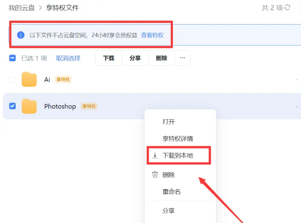
Task: Go back to 我的云盘 breadcrumb
Action: [x=22, y=8]
